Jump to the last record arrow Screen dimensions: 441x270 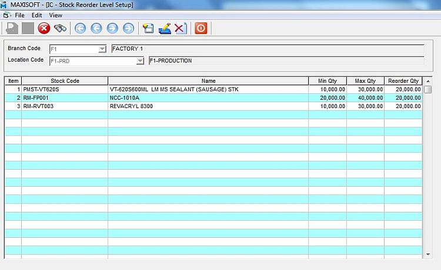[x=128, y=28]
